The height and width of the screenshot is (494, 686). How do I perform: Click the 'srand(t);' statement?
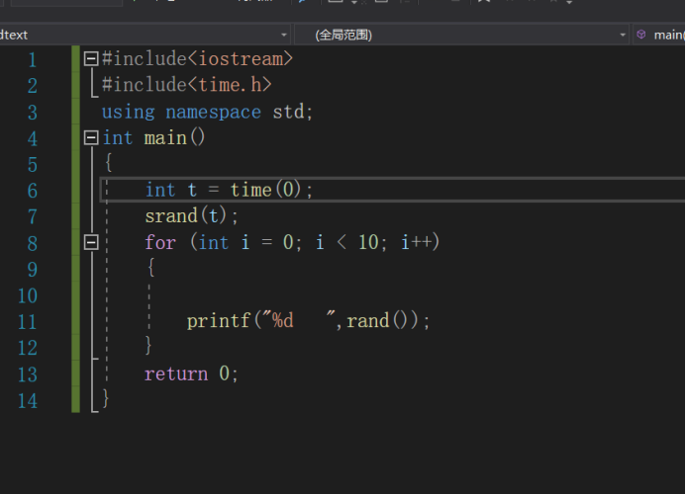click(x=191, y=215)
